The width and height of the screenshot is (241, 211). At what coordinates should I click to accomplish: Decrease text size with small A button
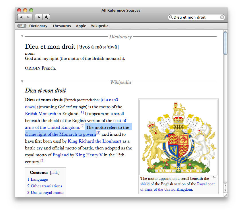(38, 17)
